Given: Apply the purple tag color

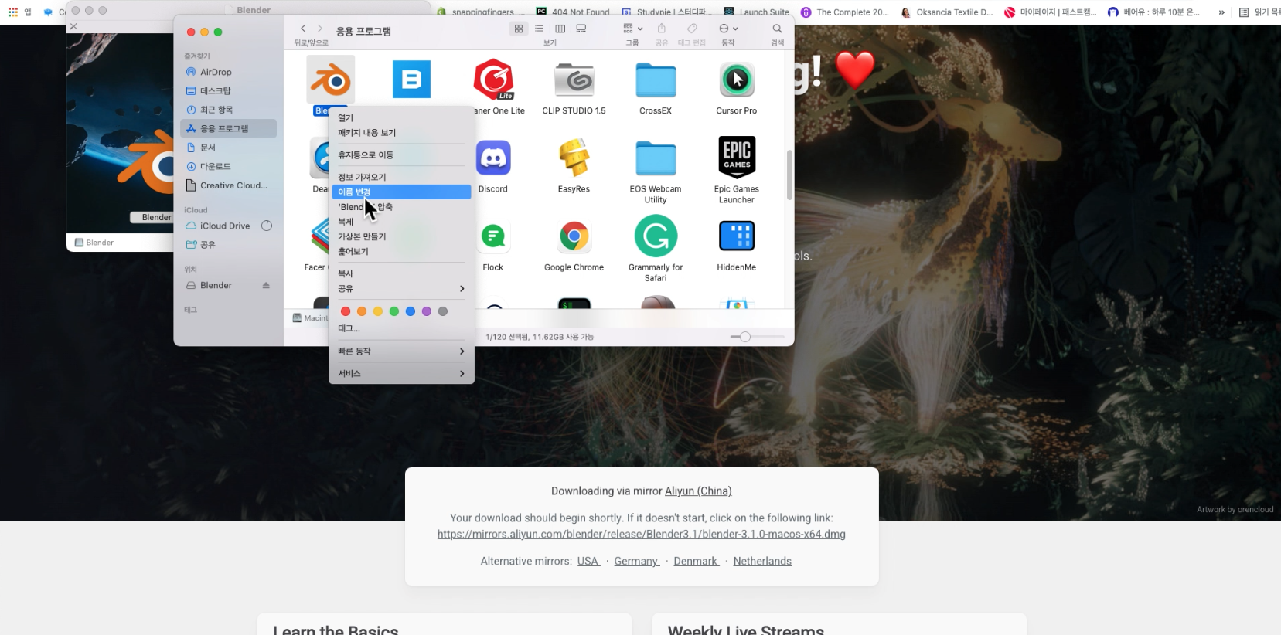Looking at the screenshot, I should [x=427, y=311].
